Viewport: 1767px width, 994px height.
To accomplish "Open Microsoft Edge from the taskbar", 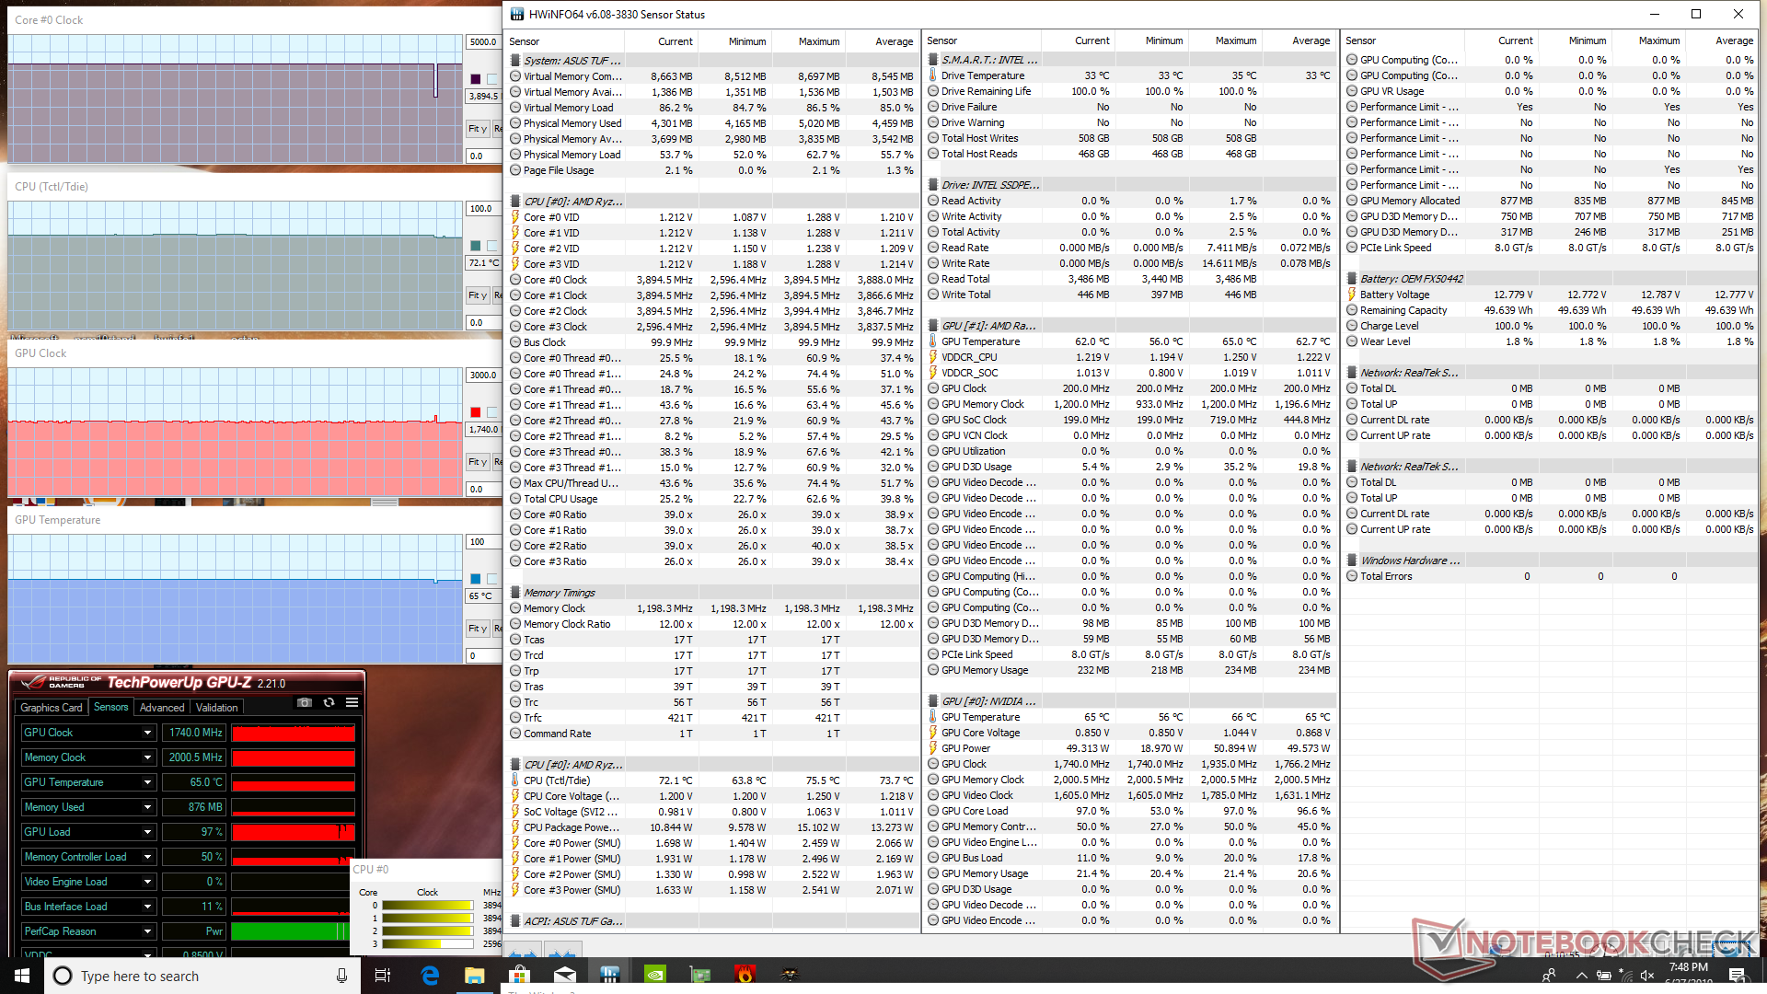I will [430, 975].
